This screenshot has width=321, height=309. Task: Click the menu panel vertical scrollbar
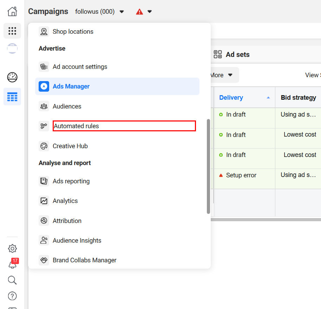pyautogui.click(x=208, y=166)
